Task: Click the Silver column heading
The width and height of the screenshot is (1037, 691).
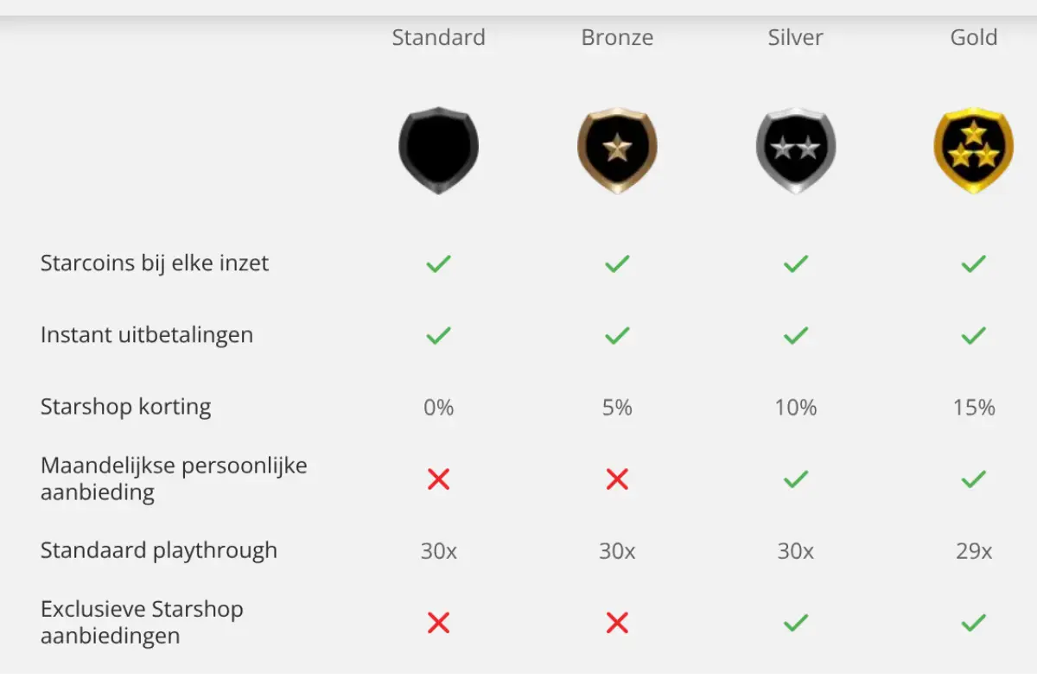Action: click(x=796, y=38)
